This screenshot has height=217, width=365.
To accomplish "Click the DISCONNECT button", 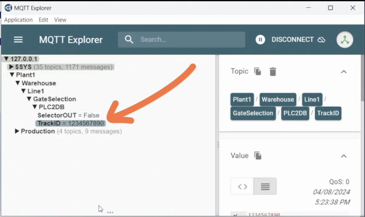I will point(292,39).
